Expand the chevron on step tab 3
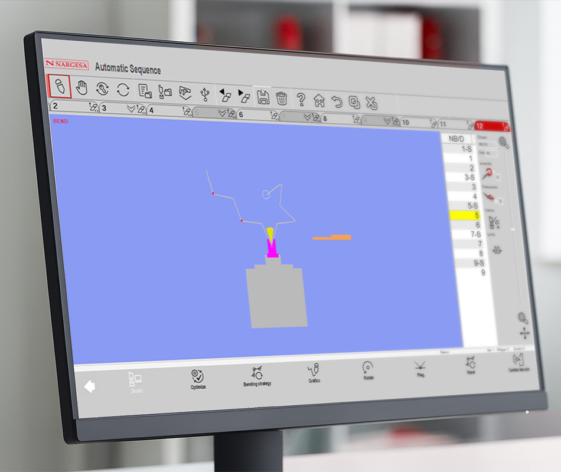This screenshot has width=561, height=472. (132, 109)
